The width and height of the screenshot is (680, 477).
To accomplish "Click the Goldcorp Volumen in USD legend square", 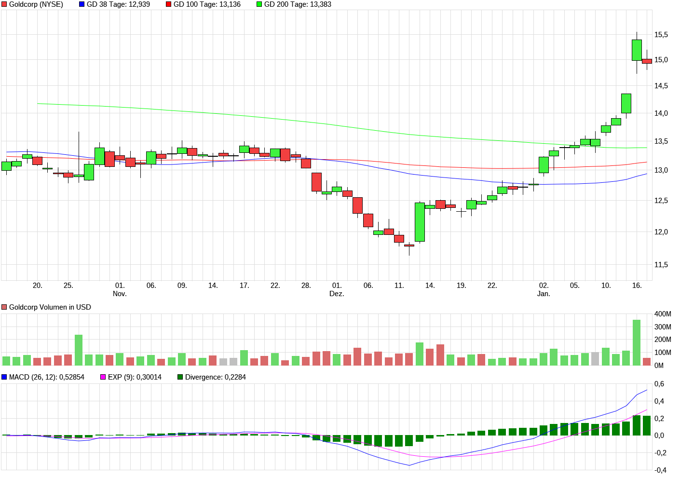I will point(4,307).
